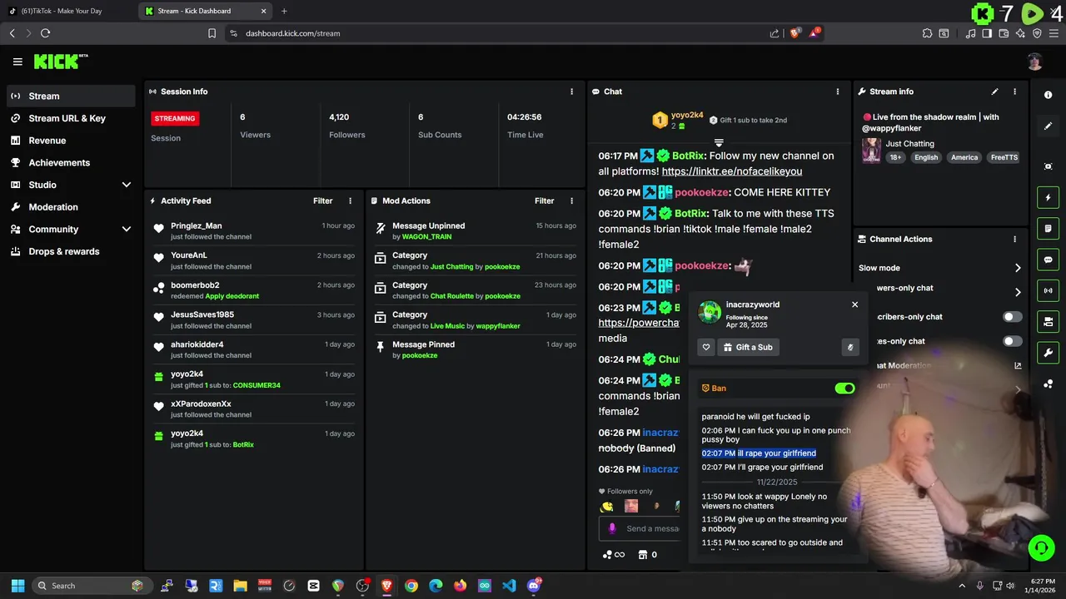Edit stream info with the pencil icon
The width and height of the screenshot is (1066, 599).
(994, 92)
